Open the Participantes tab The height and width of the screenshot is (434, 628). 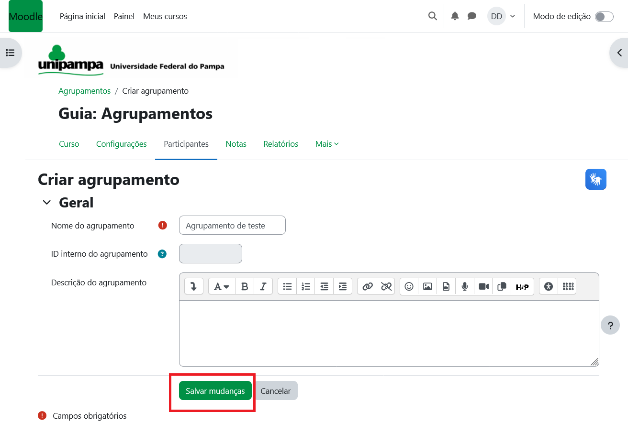pos(186,144)
